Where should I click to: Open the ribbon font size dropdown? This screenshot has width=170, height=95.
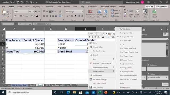[34, 12]
